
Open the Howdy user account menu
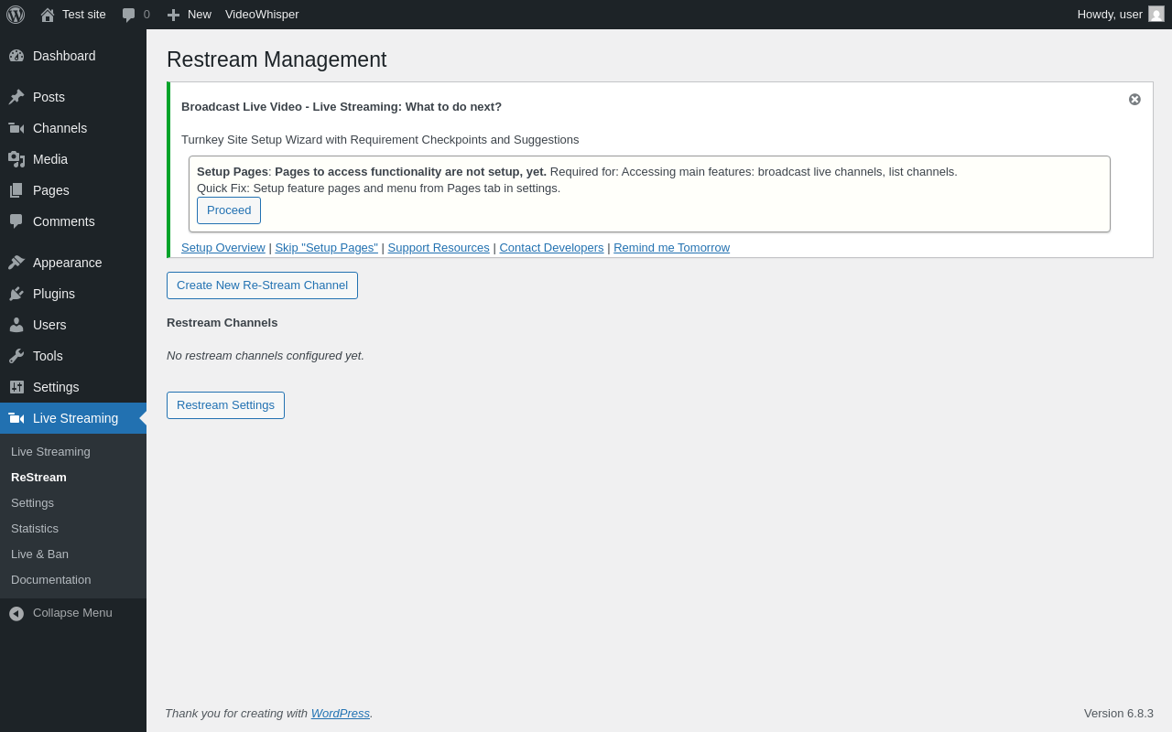tap(1120, 15)
